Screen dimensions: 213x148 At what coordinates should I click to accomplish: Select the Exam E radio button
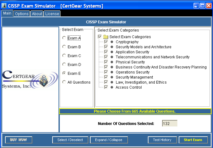[x=64, y=73]
